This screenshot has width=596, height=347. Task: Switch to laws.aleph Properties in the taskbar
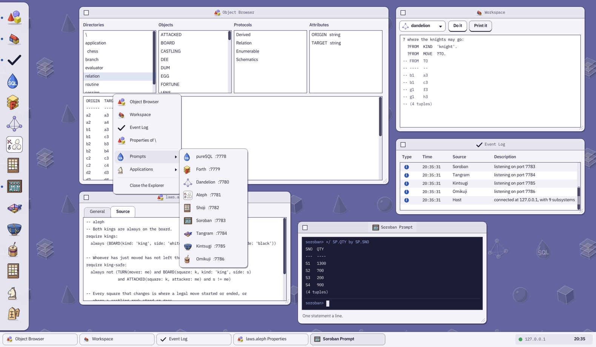click(271, 339)
